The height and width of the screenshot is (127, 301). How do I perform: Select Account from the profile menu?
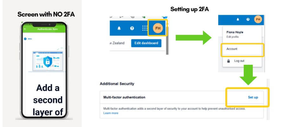[232, 49]
